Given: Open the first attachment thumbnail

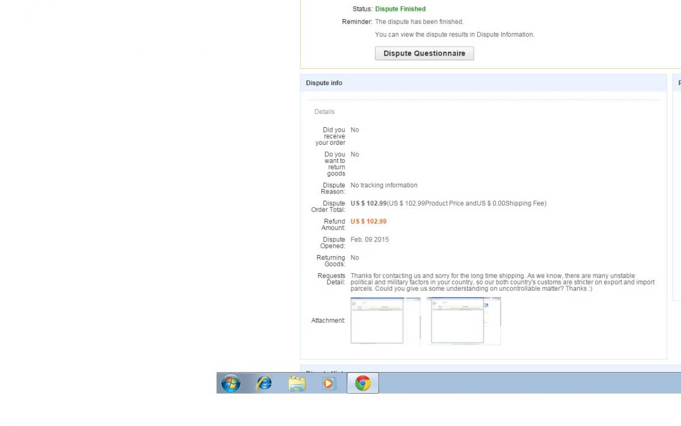Looking at the screenshot, I should (x=377, y=320).
